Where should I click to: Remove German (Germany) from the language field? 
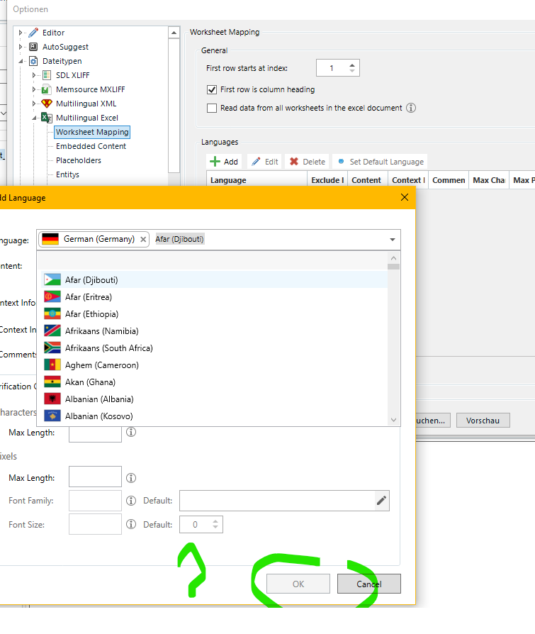click(x=143, y=240)
